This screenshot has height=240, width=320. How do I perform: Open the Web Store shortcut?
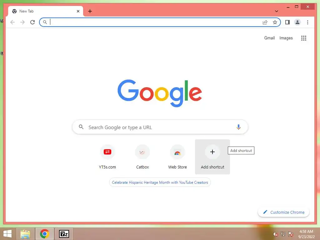pyautogui.click(x=177, y=157)
